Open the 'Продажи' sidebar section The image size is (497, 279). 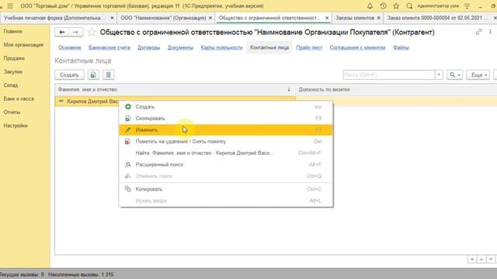[14, 59]
